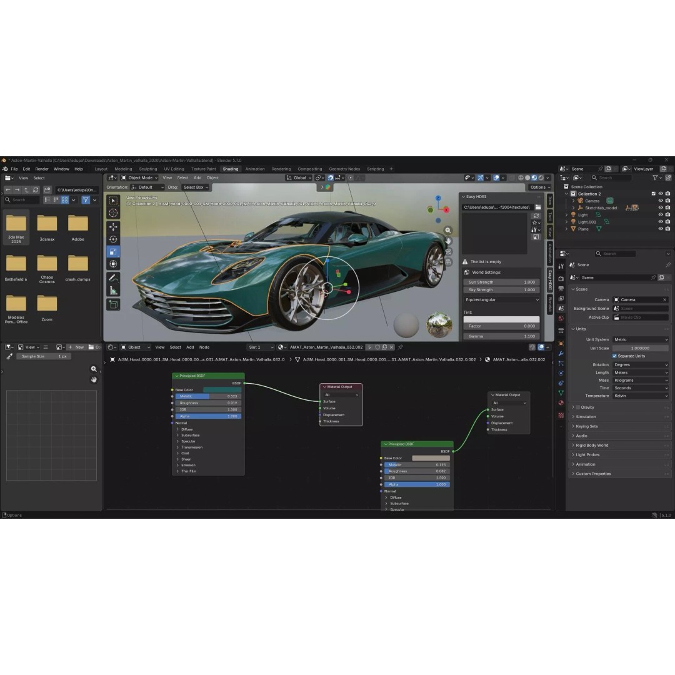Open the World properties tab

561,319
